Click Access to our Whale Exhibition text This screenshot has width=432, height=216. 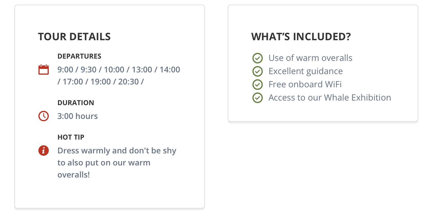click(x=330, y=98)
